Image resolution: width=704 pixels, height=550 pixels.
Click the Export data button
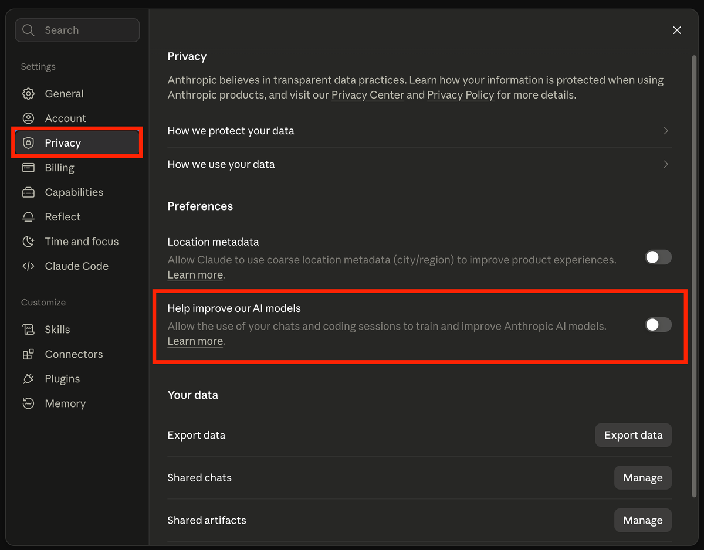(634, 435)
